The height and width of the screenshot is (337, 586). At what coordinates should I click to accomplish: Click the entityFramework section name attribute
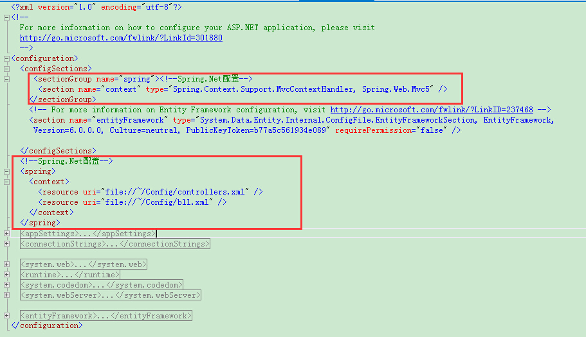coord(119,120)
